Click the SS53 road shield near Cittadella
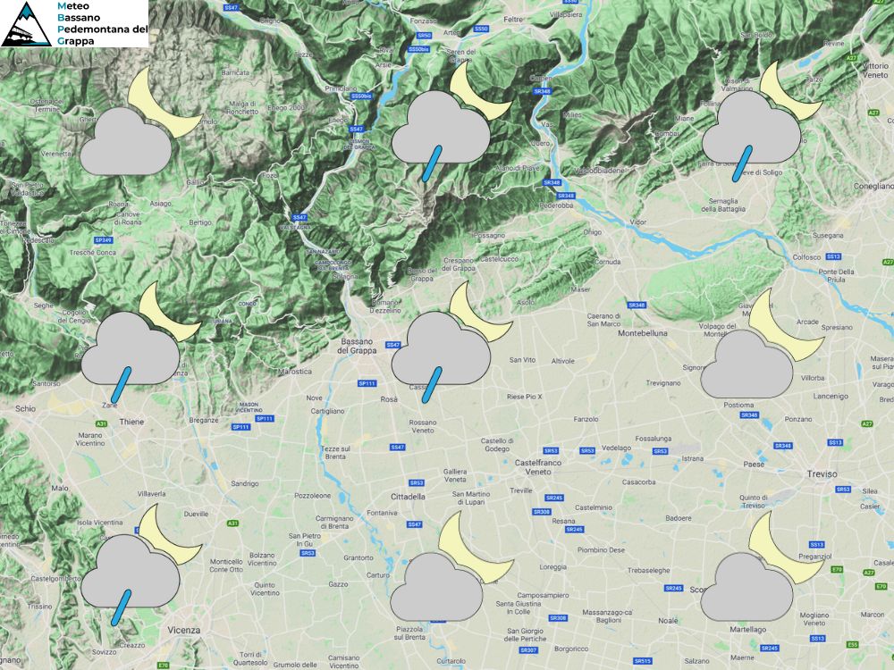894x670 pixels. (x=417, y=482)
